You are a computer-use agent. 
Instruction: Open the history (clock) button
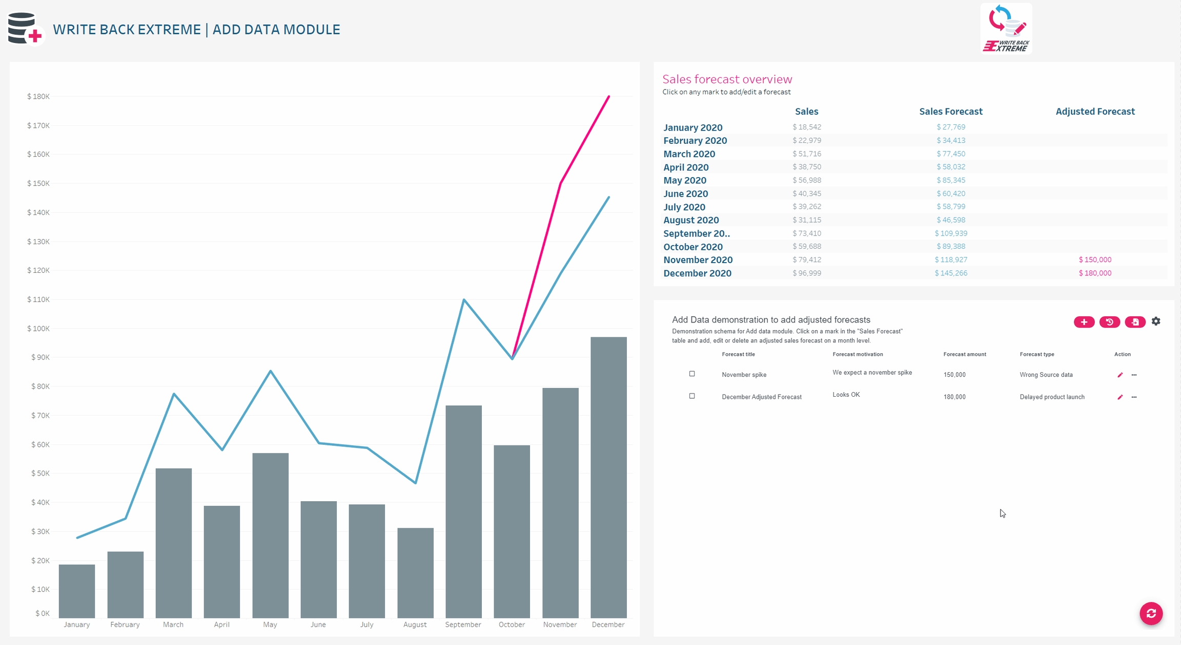click(x=1109, y=322)
